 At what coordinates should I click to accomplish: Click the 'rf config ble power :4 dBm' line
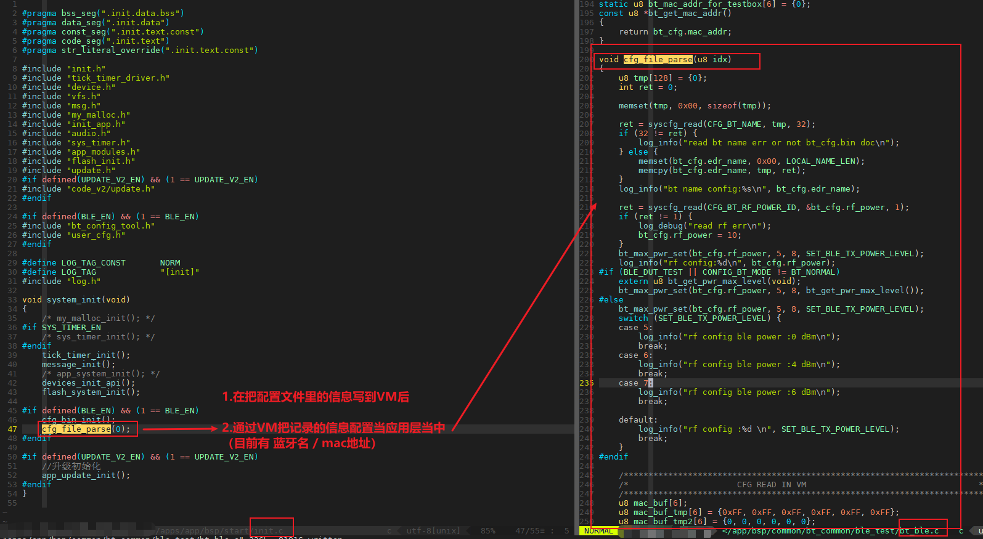tap(739, 364)
